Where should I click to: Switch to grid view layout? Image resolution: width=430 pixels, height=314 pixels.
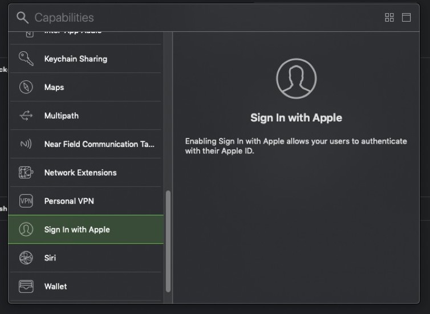[390, 18]
